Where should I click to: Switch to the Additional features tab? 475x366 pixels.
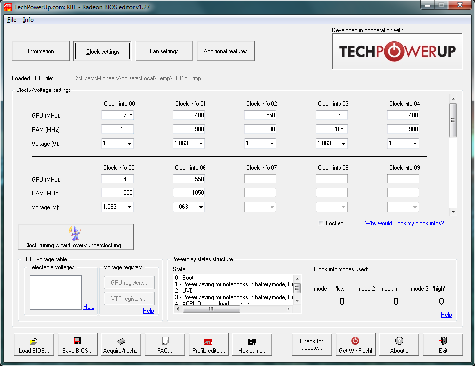pos(225,51)
